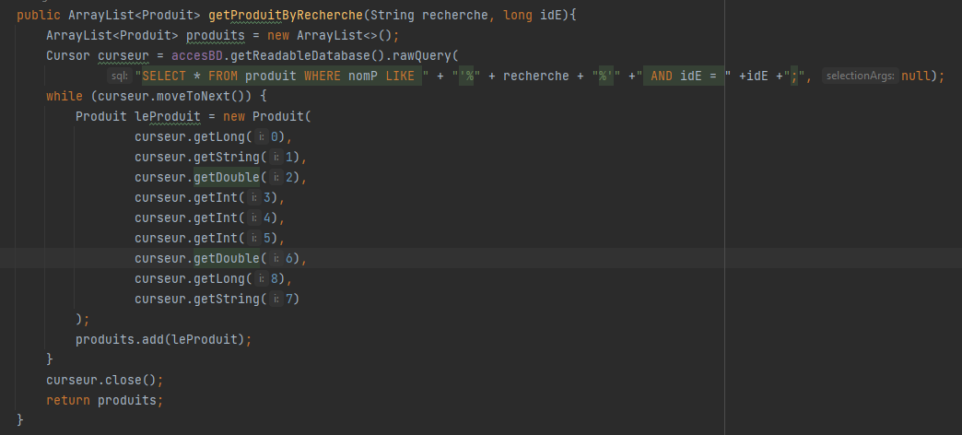Viewport: 962px width, 435px height.
Task: Click the leProduit variable declaration
Action: coord(168,116)
